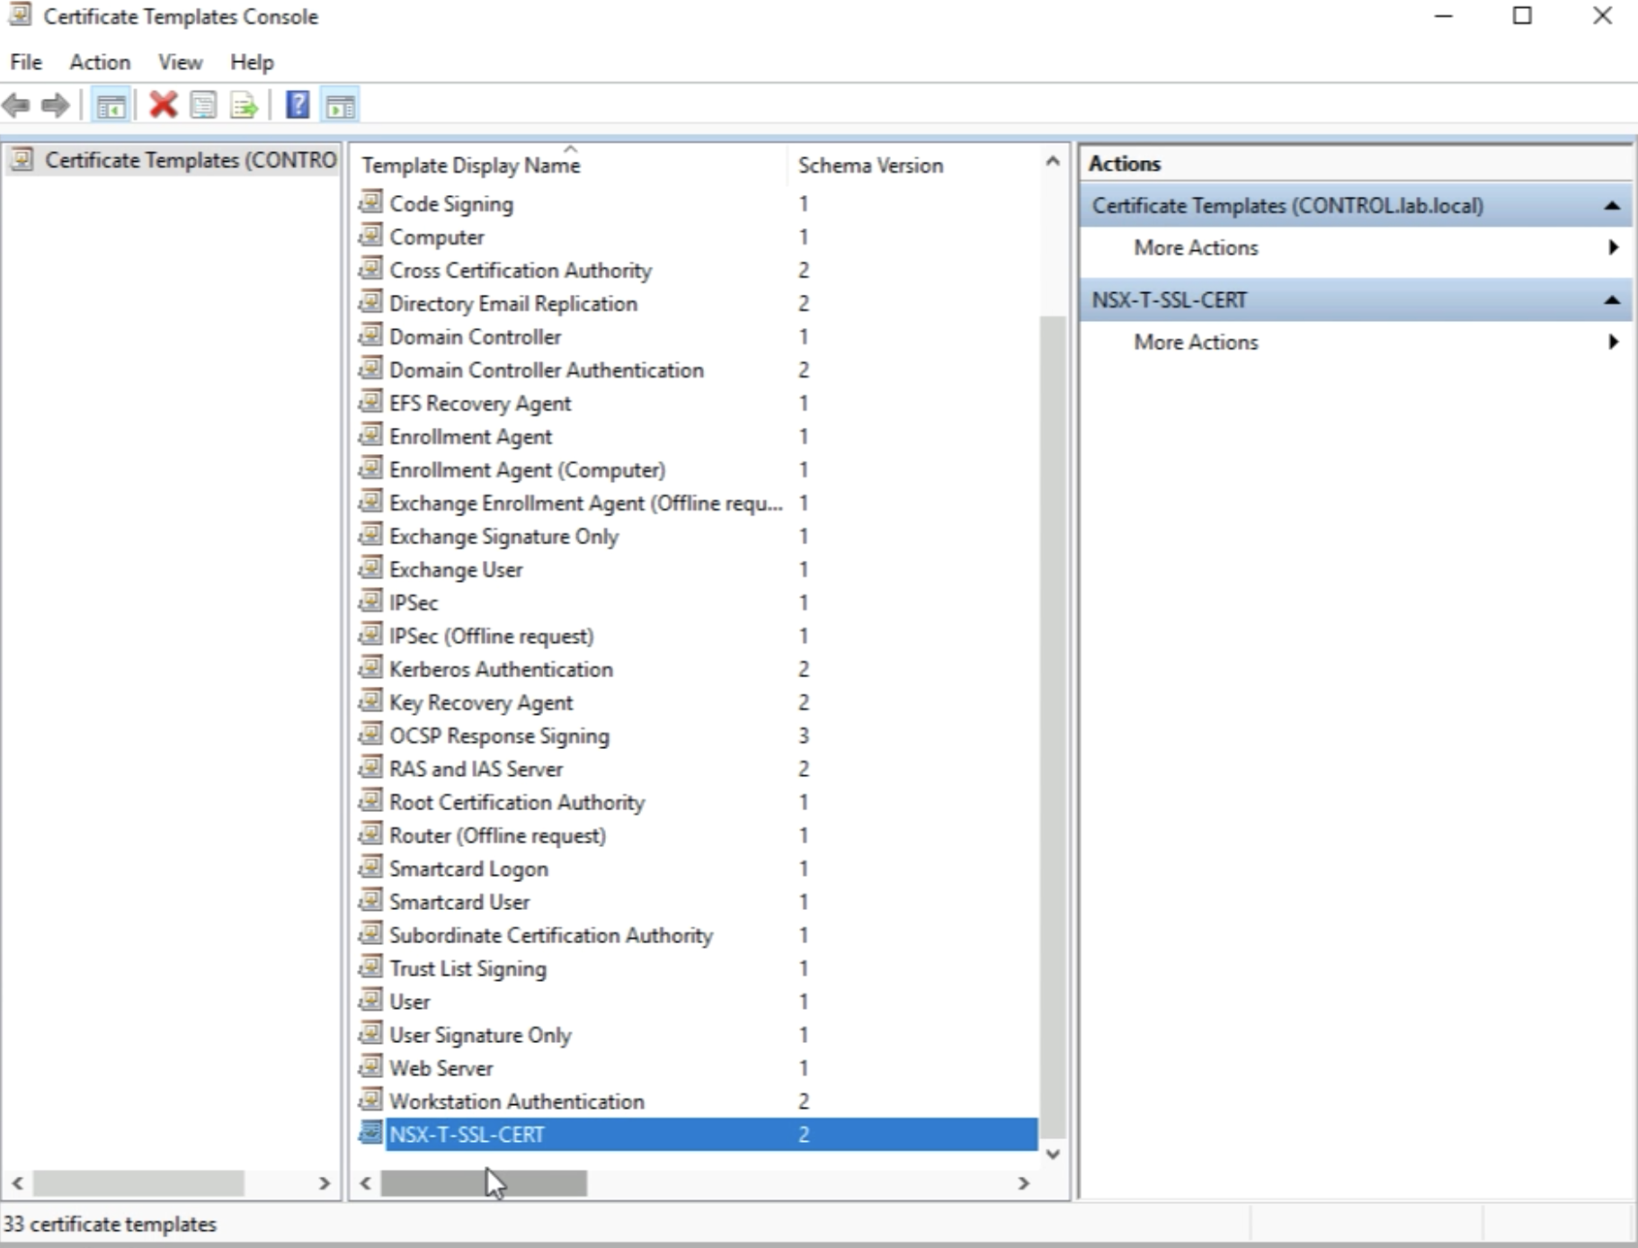Viewport: 1638px width, 1248px height.
Task: Click the Back arrow in the toolbar
Action: (x=16, y=105)
